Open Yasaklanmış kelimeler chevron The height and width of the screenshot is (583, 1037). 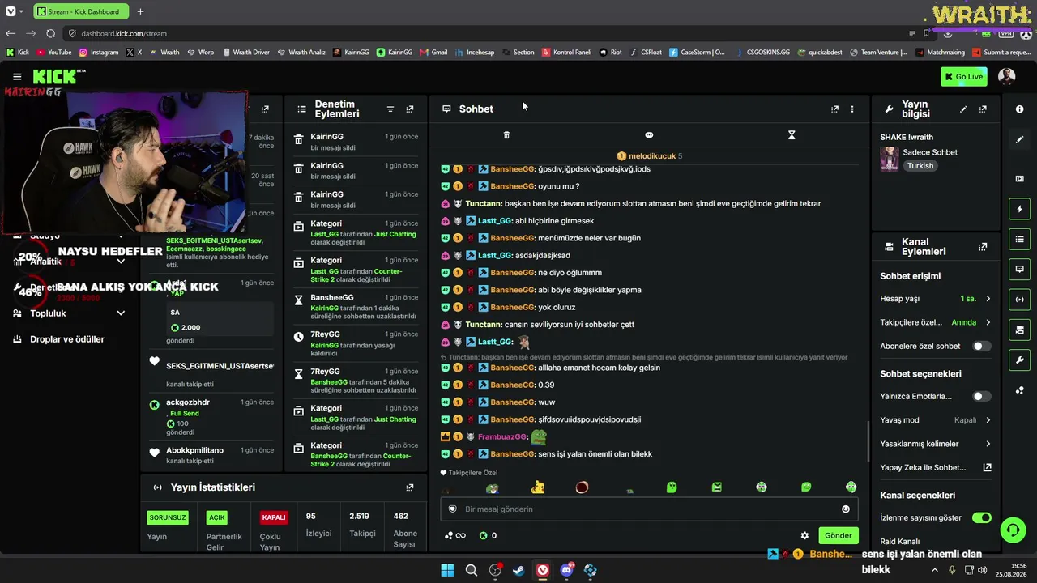click(x=988, y=444)
